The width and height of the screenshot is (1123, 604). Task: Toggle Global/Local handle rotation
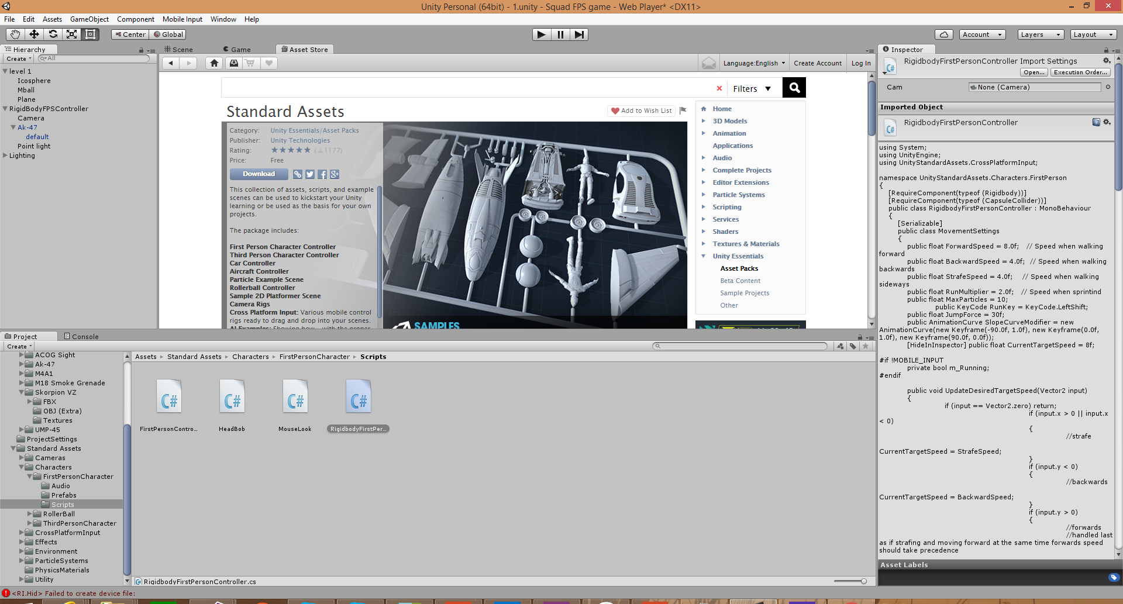(168, 34)
